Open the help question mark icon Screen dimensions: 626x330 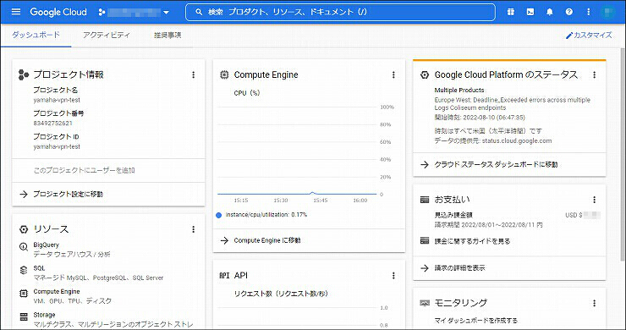click(569, 12)
